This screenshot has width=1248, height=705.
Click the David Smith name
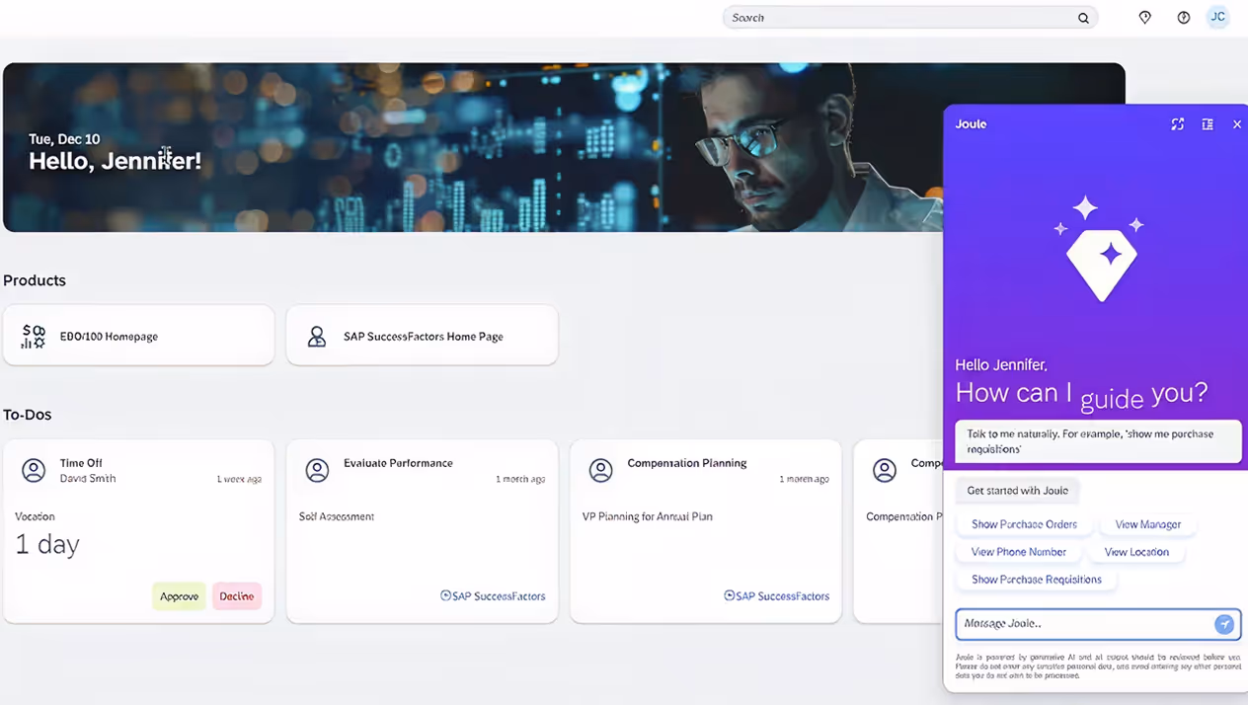tap(88, 479)
